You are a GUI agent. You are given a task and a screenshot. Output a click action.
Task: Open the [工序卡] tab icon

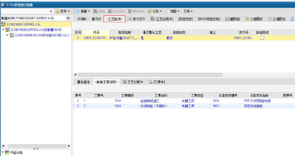coord(150,82)
